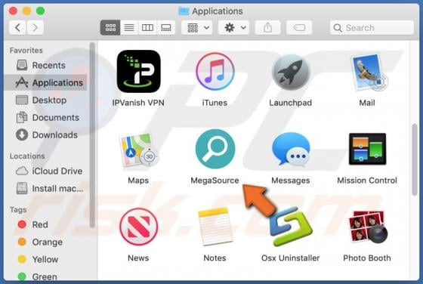Select Applications in the sidebar
The height and width of the screenshot is (284, 423).
click(x=45, y=82)
